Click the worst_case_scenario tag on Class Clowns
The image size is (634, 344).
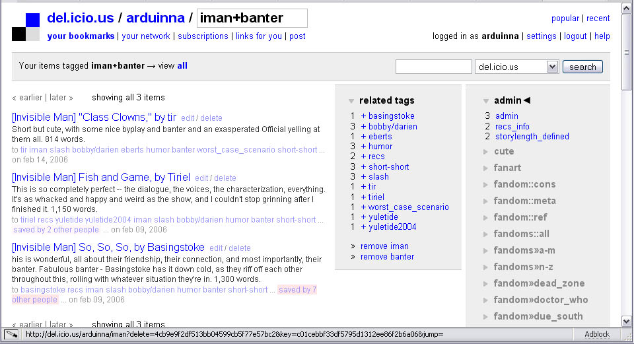tap(236, 150)
